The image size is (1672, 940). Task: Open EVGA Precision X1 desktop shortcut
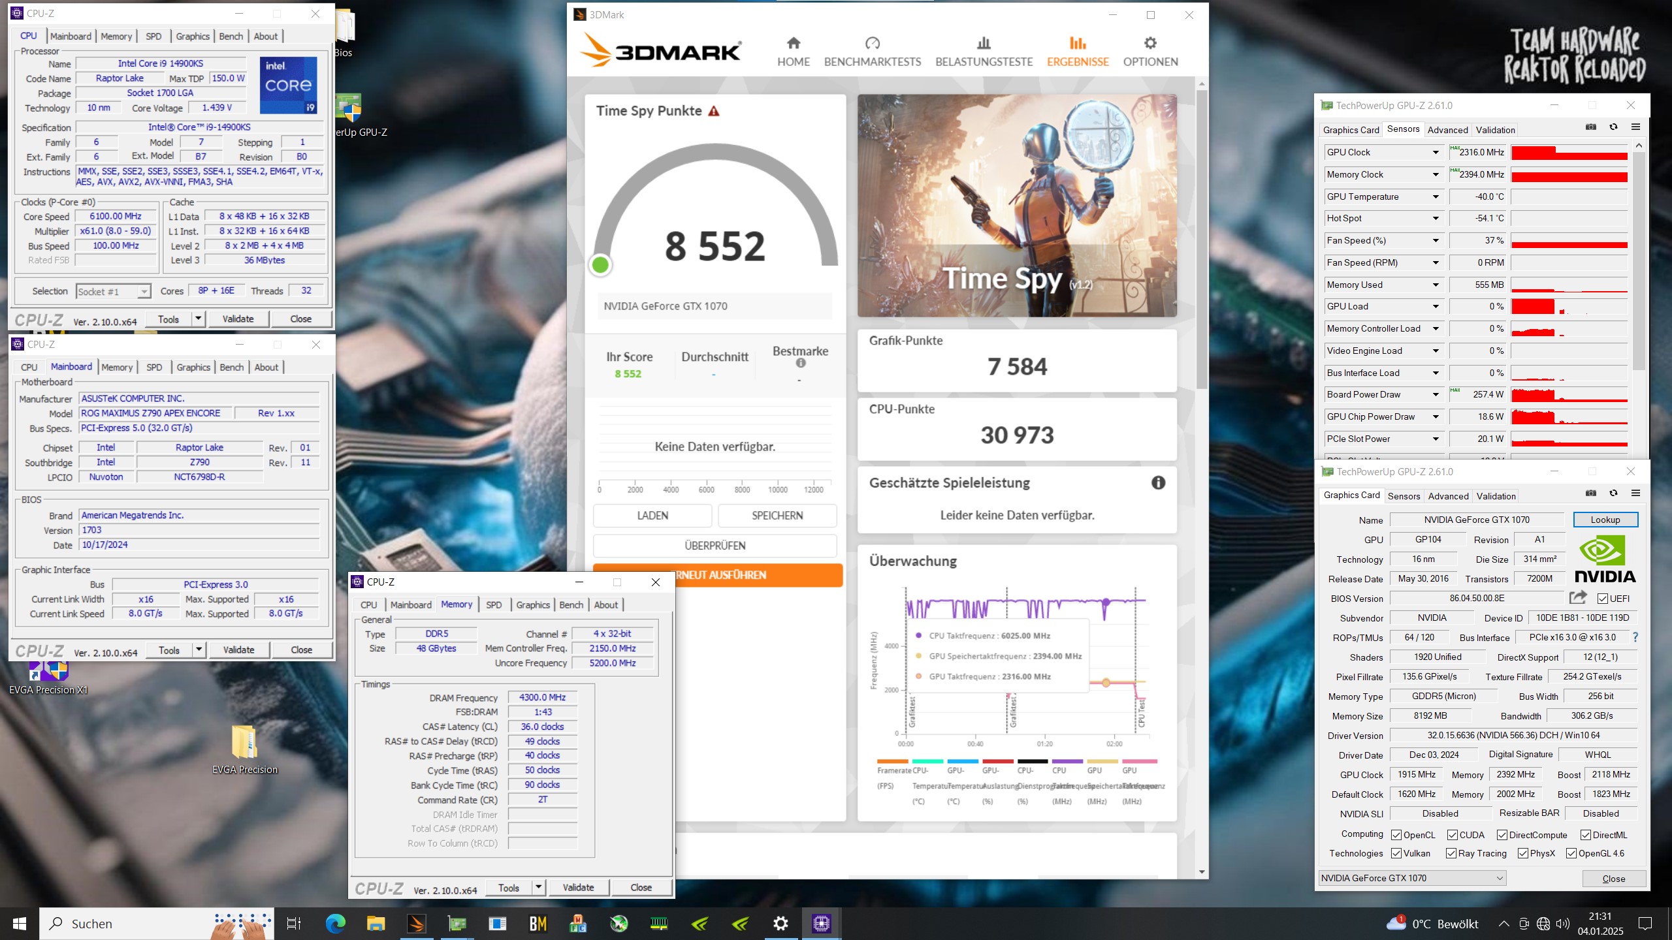48,679
